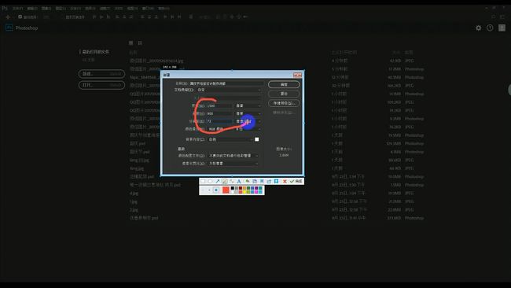Open the last Help menu in Photoshop
The width and height of the screenshot is (511, 288).
(x=164, y=8)
